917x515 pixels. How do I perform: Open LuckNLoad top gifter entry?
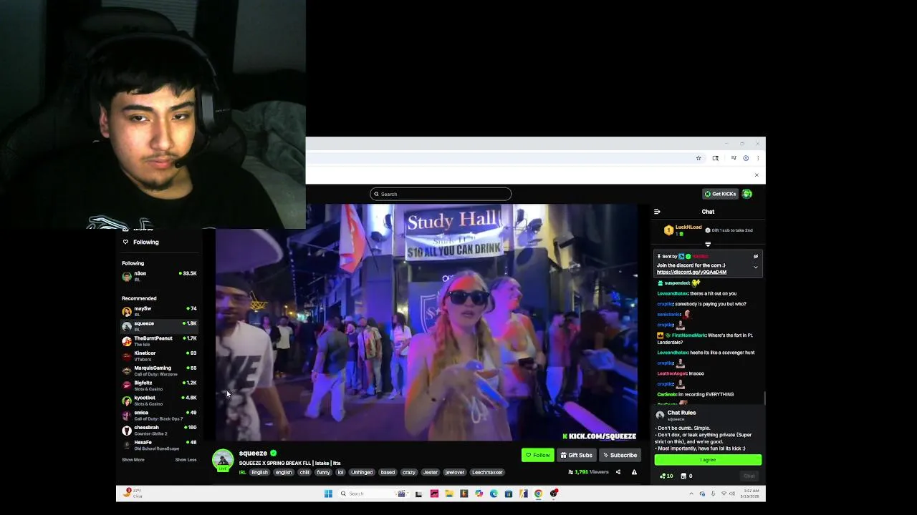(683, 230)
